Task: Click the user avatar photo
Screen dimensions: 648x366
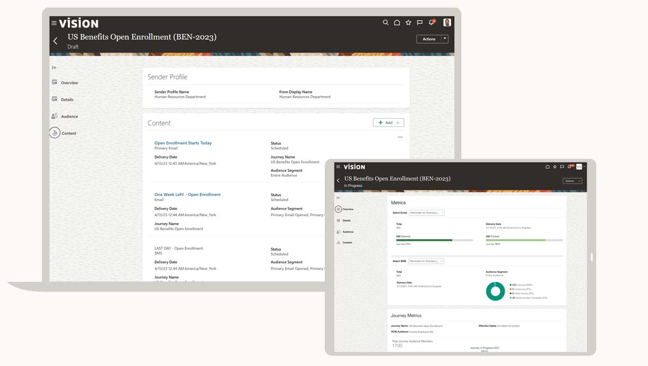Action: 447,22
